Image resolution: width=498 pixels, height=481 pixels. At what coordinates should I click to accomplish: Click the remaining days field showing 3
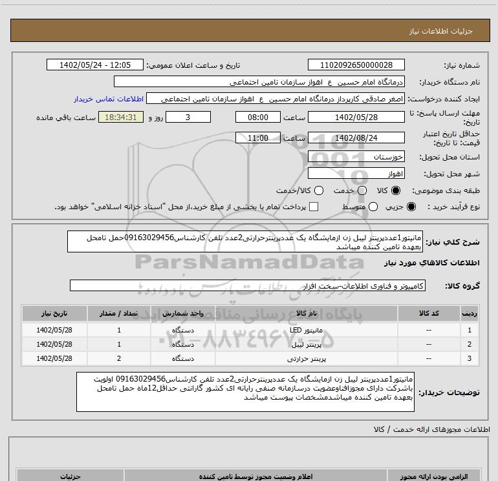[x=188, y=118]
